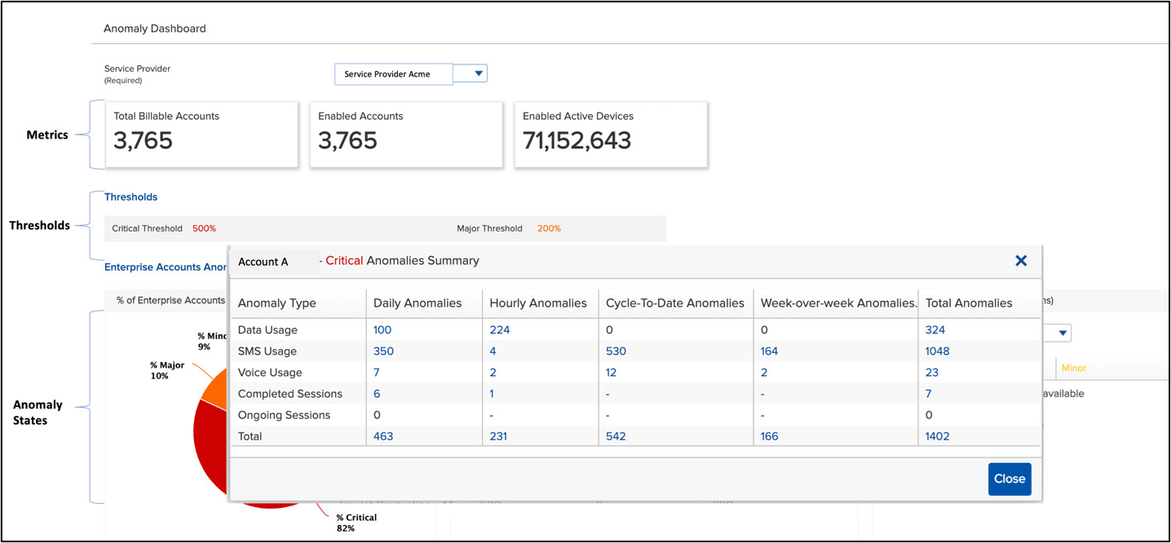Select the Ongoing Sessions row label

pos(285,415)
